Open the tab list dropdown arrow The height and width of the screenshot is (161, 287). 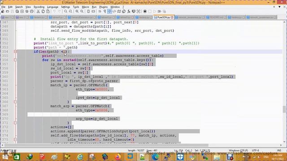tap(279, 7)
